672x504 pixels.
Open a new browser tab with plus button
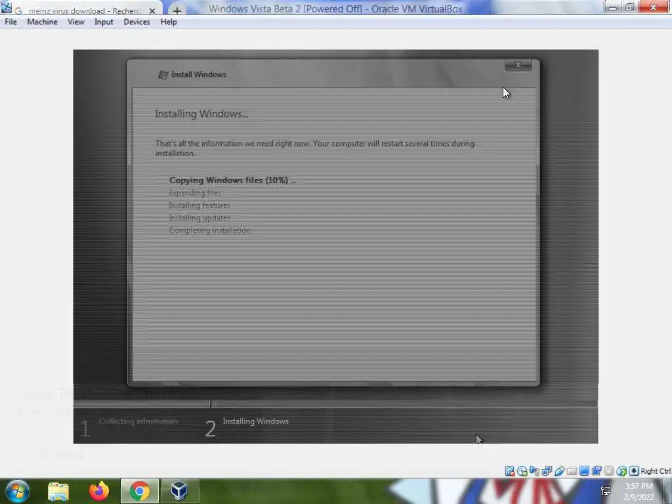coord(177,10)
